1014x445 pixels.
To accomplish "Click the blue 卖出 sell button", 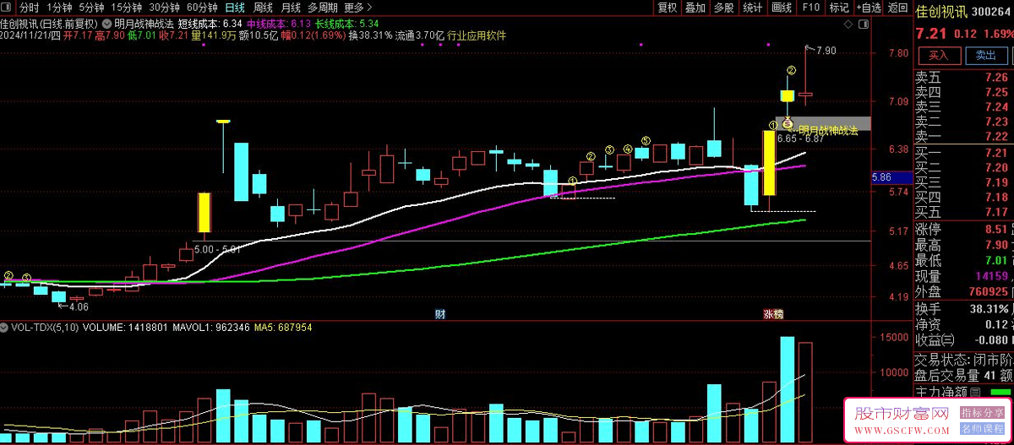I will [986, 55].
